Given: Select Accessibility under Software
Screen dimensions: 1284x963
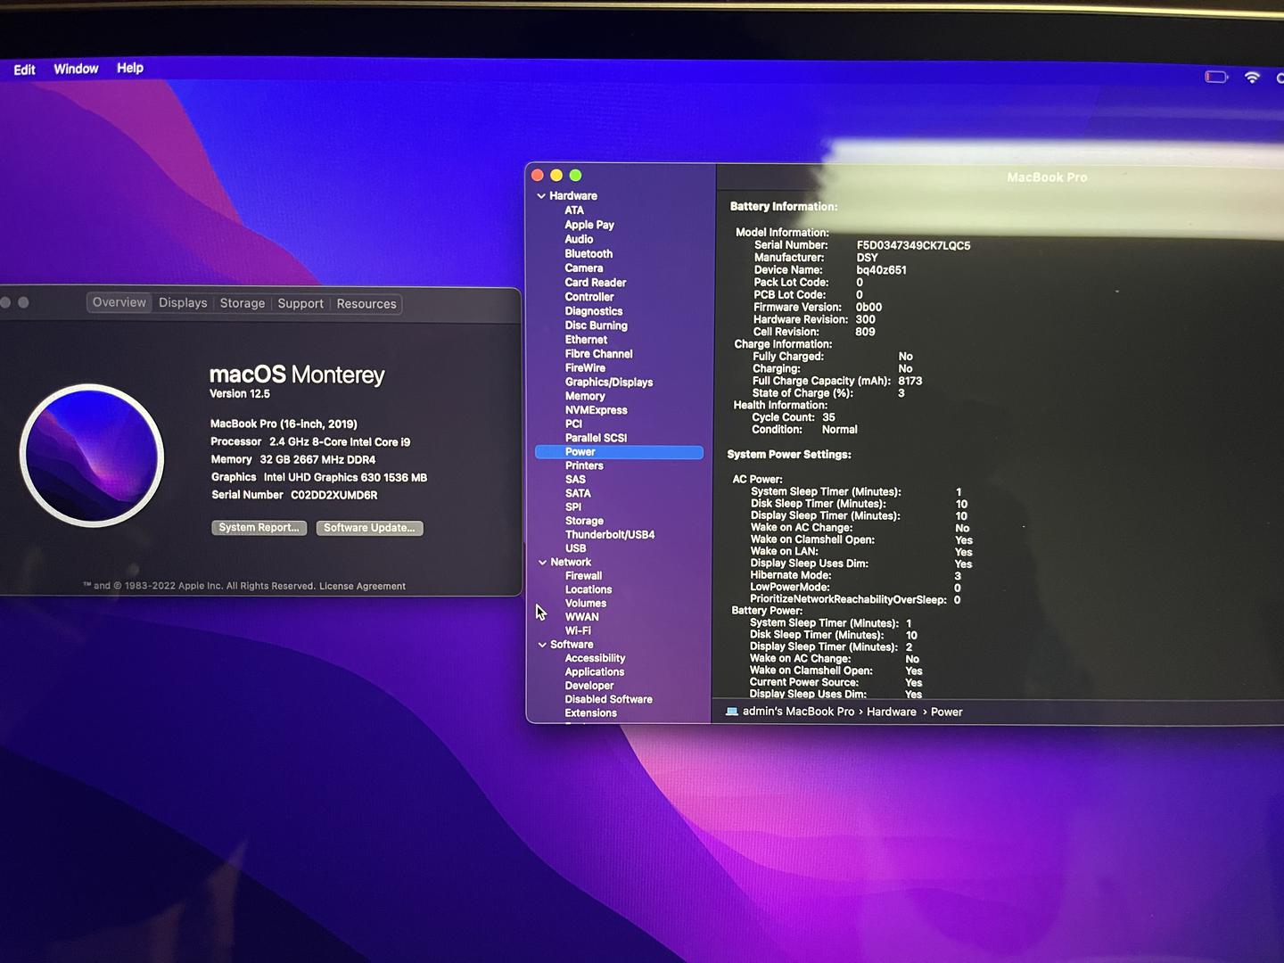Looking at the screenshot, I should 595,658.
